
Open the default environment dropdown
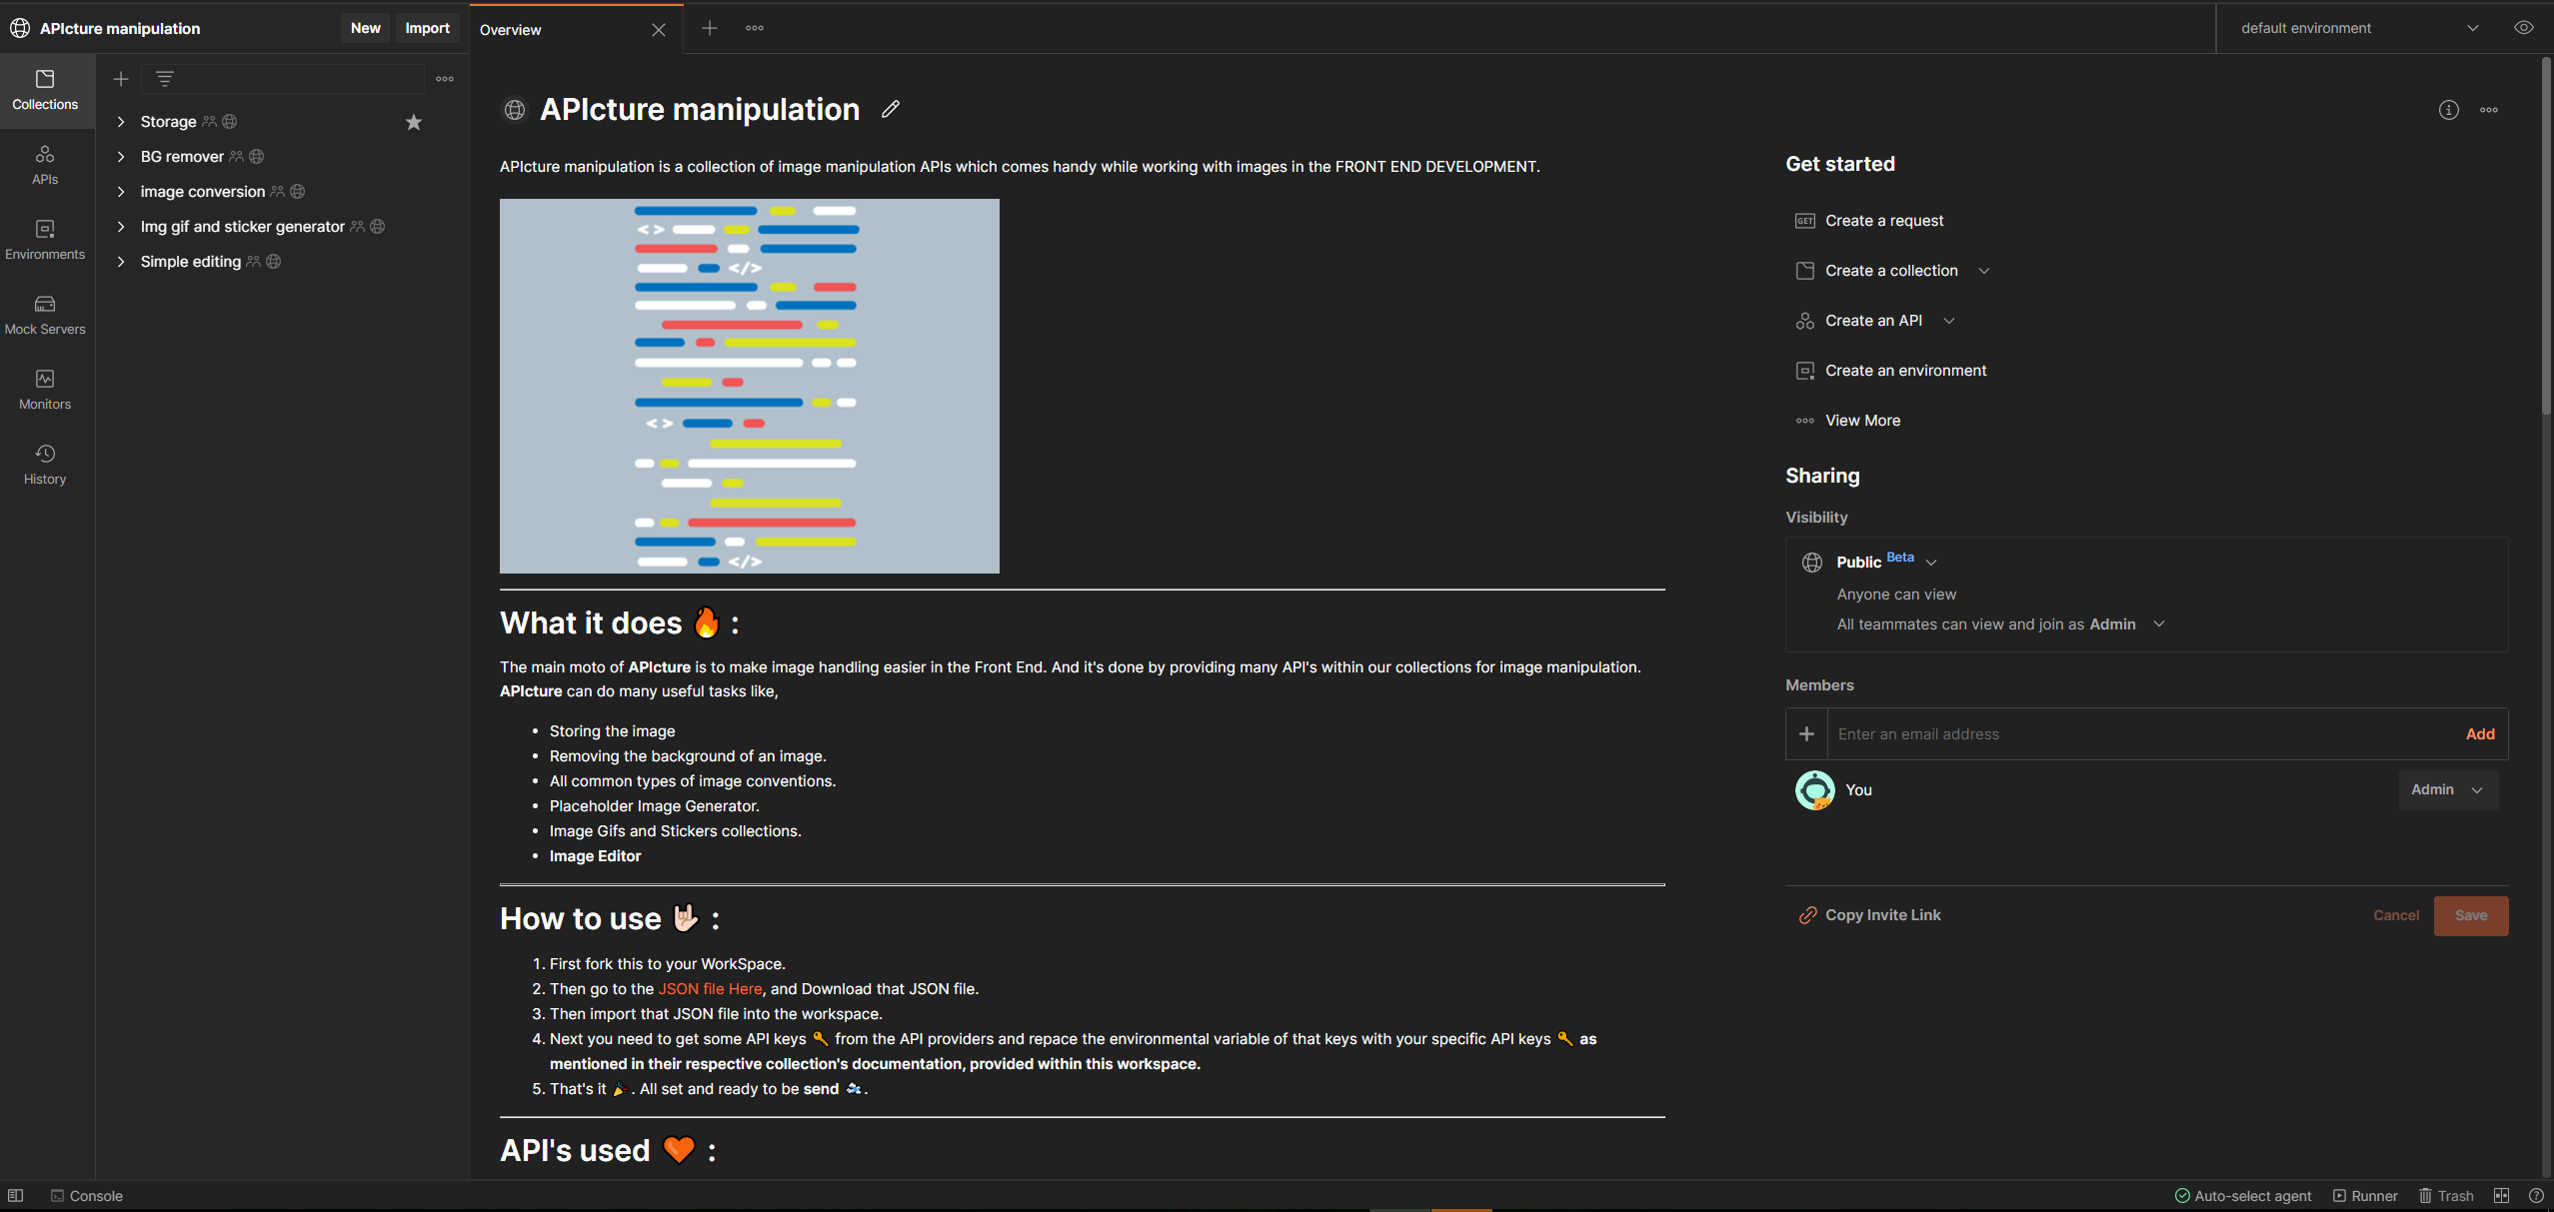2359,28
